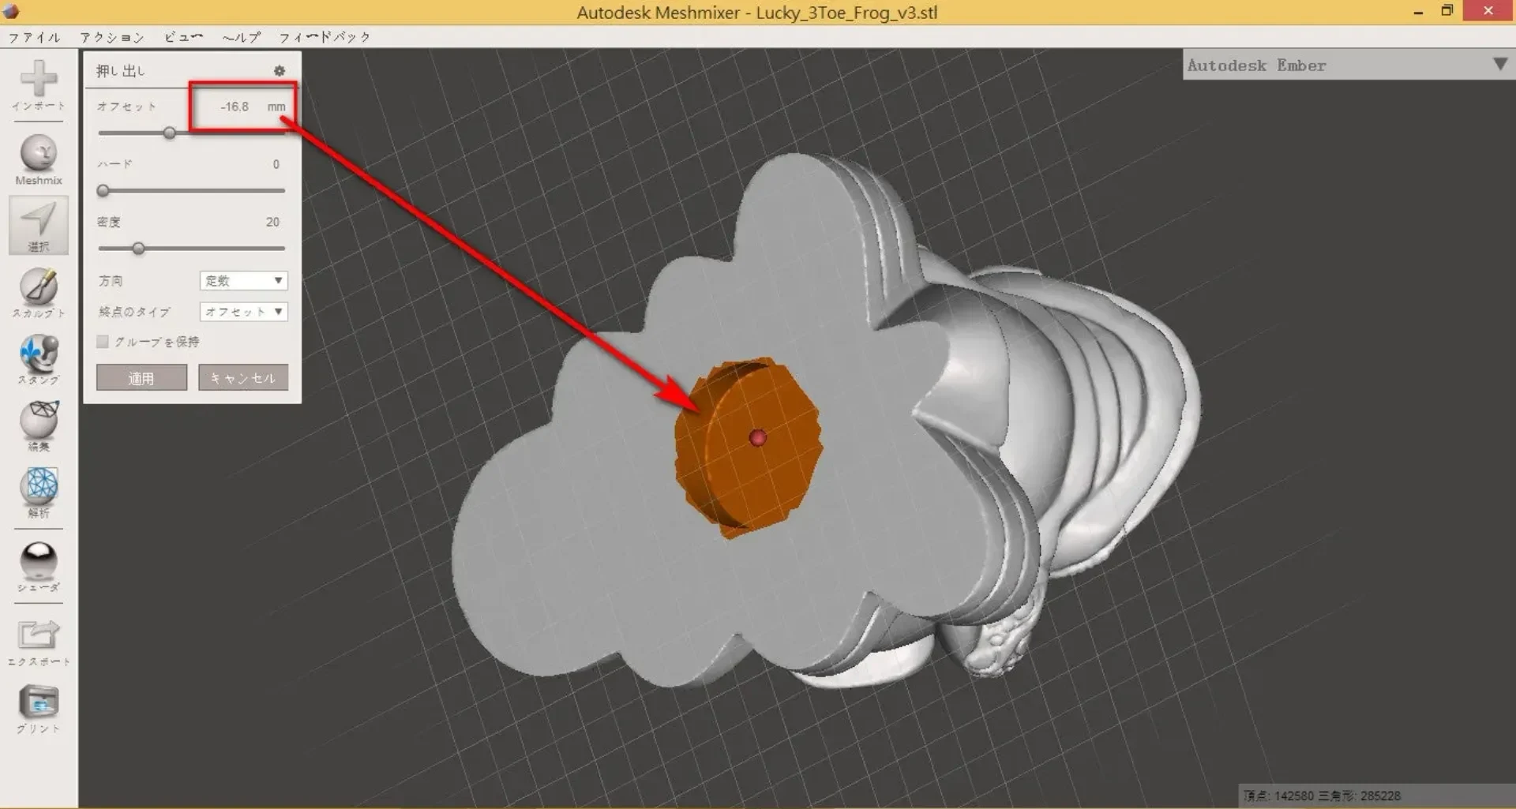Open the View menu
Image resolution: width=1516 pixels, height=809 pixels.
pyautogui.click(x=183, y=37)
